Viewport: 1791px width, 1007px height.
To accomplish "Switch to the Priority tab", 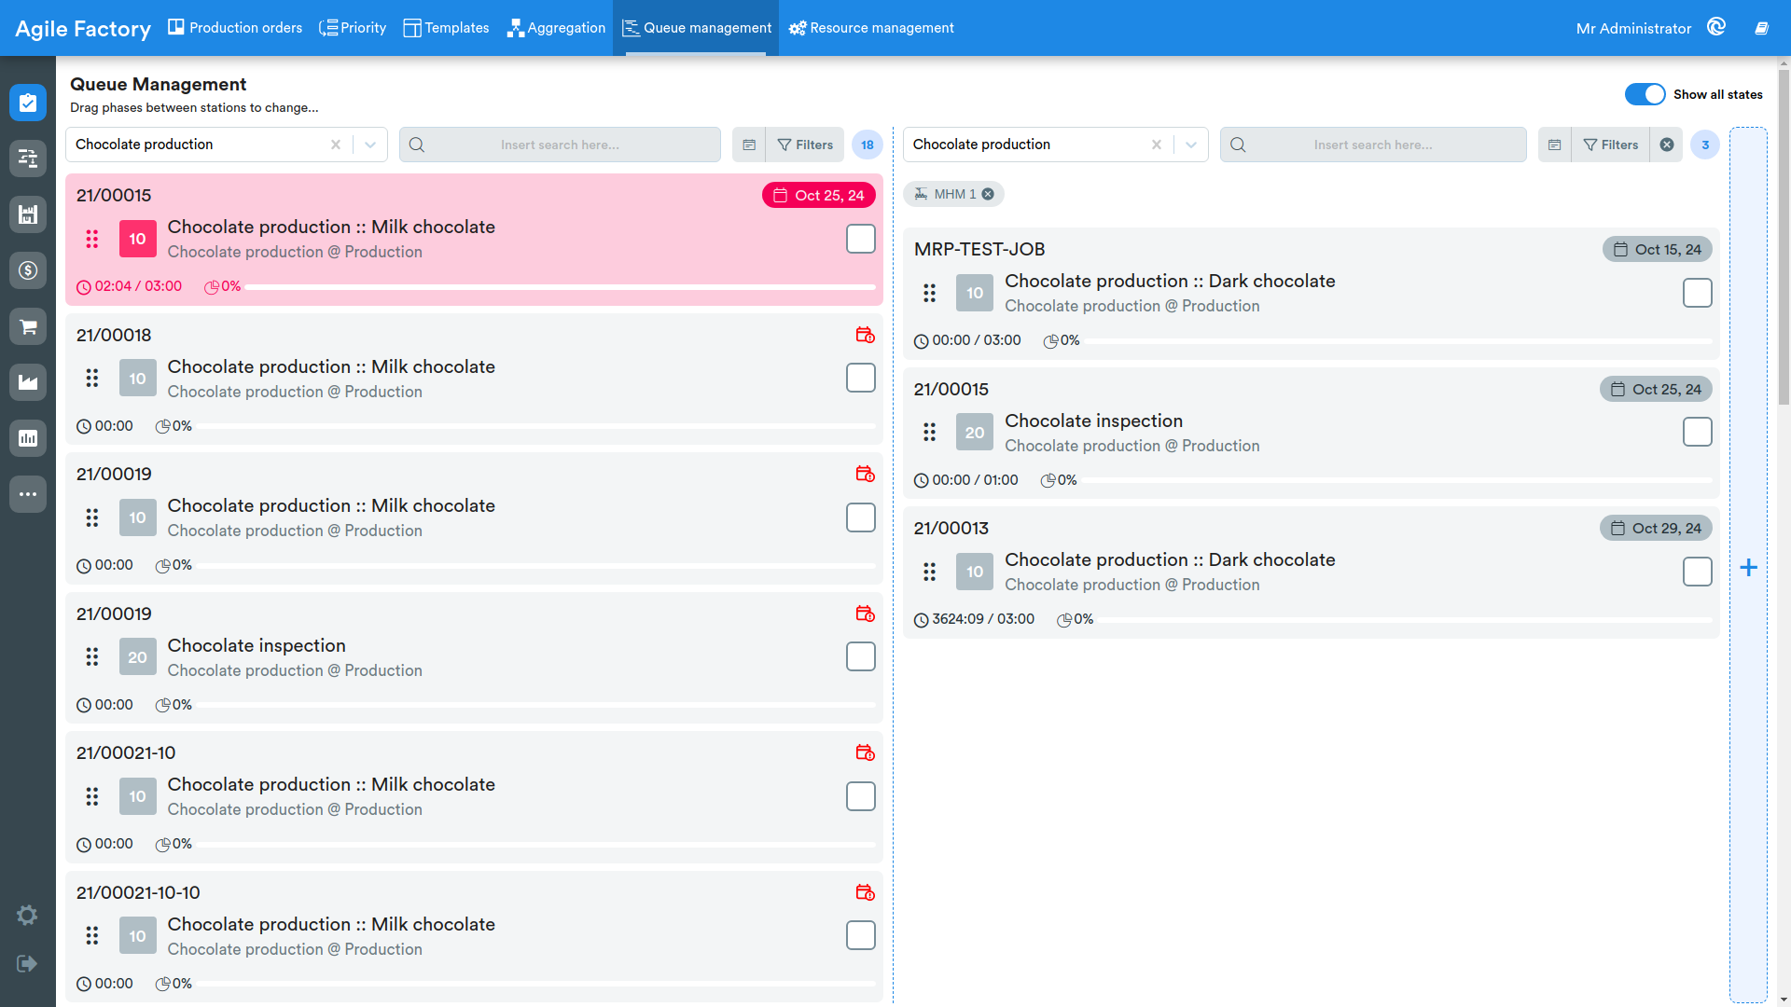I will tap(353, 28).
